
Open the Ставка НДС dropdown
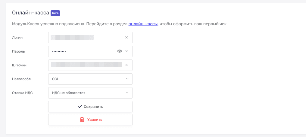[87, 93]
